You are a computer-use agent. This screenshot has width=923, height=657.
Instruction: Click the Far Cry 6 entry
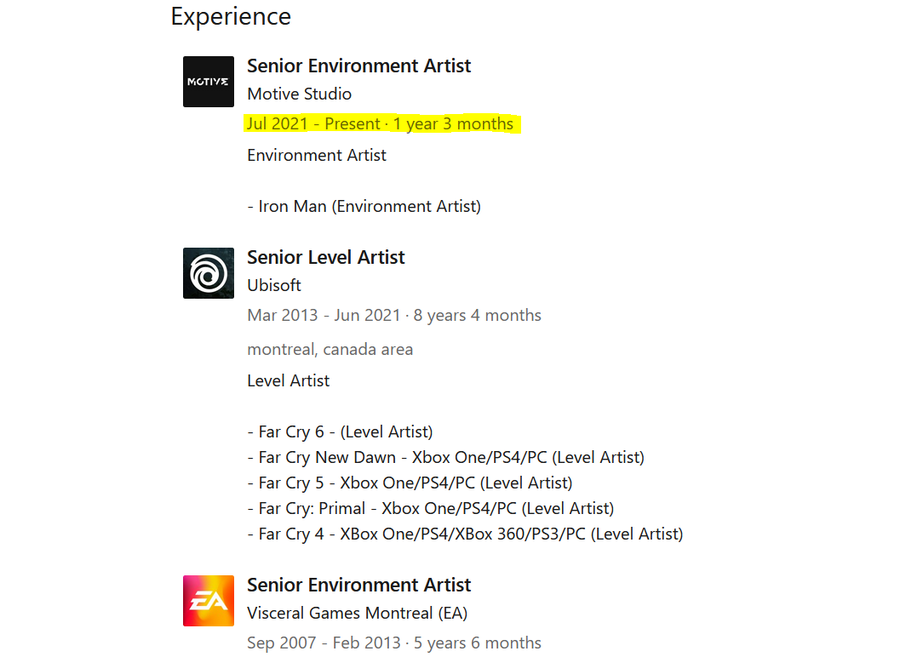pos(340,431)
